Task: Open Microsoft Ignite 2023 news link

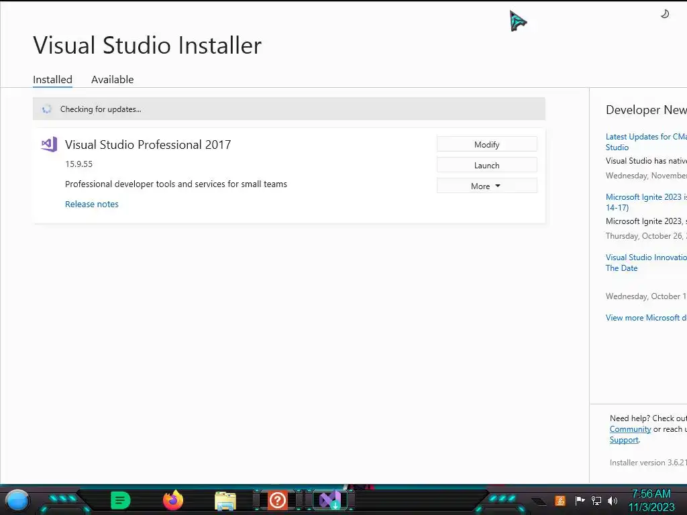Action: [x=646, y=203]
